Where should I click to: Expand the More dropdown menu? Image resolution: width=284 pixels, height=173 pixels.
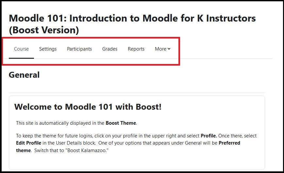162,49
